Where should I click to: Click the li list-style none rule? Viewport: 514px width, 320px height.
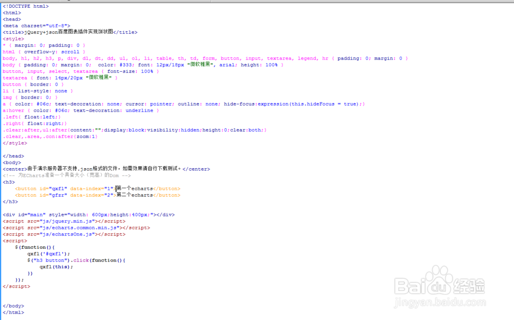click(x=38, y=91)
